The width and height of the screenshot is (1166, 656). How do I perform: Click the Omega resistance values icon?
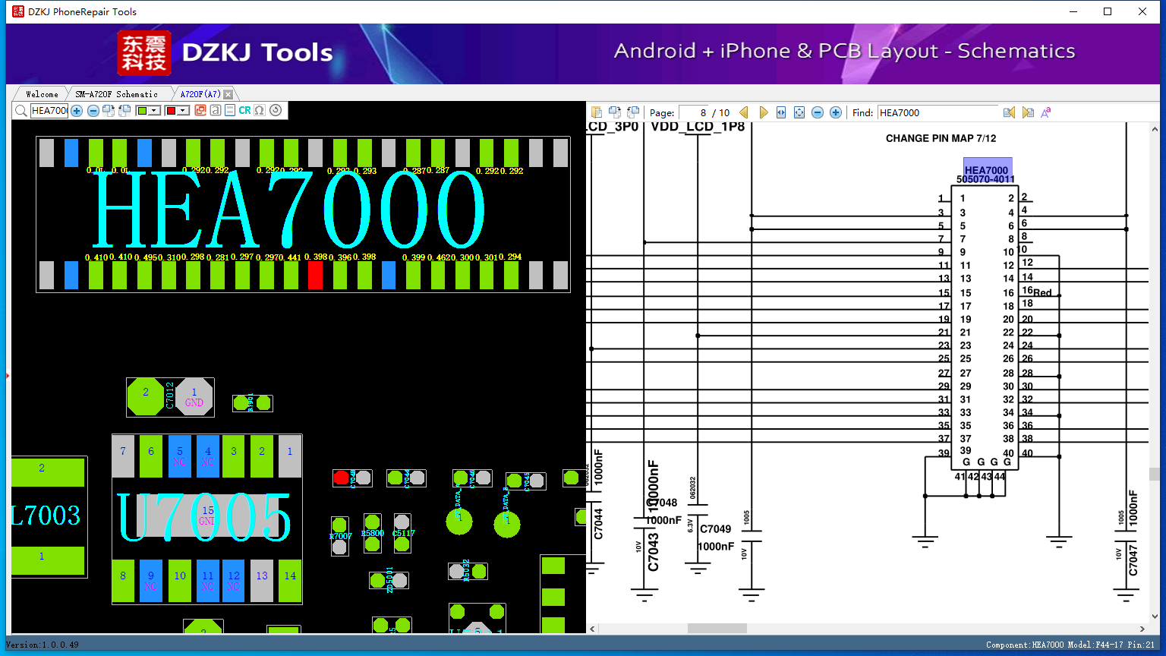point(260,110)
